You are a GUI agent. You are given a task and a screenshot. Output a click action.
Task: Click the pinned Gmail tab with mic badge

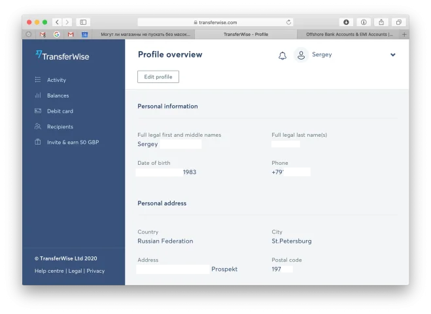tap(43, 35)
